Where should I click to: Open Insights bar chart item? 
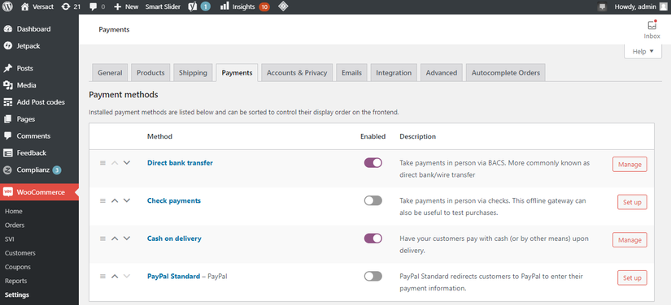(x=245, y=6)
